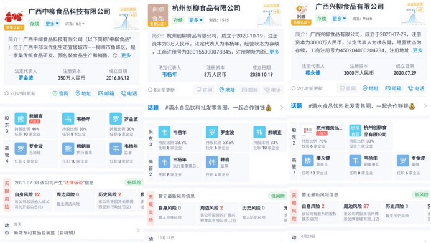Select 注册资本 3000万人民币 value
This screenshot has height=243, width=431.
(x=358, y=73)
